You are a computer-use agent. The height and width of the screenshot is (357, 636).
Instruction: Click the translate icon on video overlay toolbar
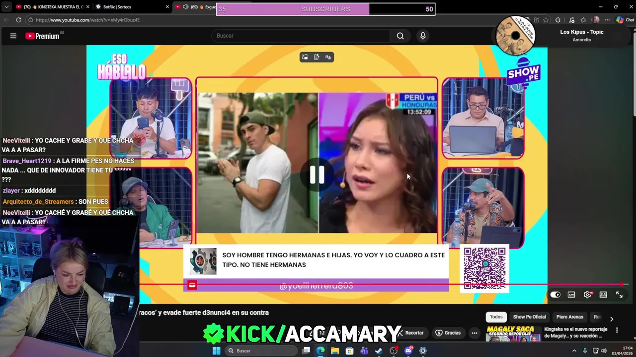point(328,57)
